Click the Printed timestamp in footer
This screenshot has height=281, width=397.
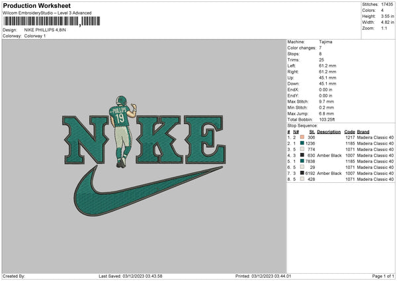click(x=263, y=276)
